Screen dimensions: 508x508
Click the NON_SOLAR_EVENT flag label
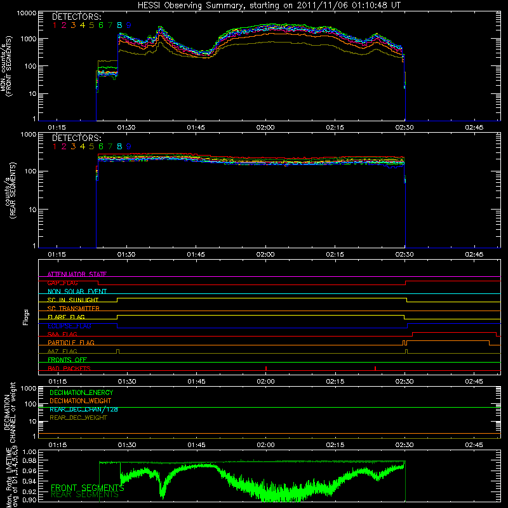77,291
